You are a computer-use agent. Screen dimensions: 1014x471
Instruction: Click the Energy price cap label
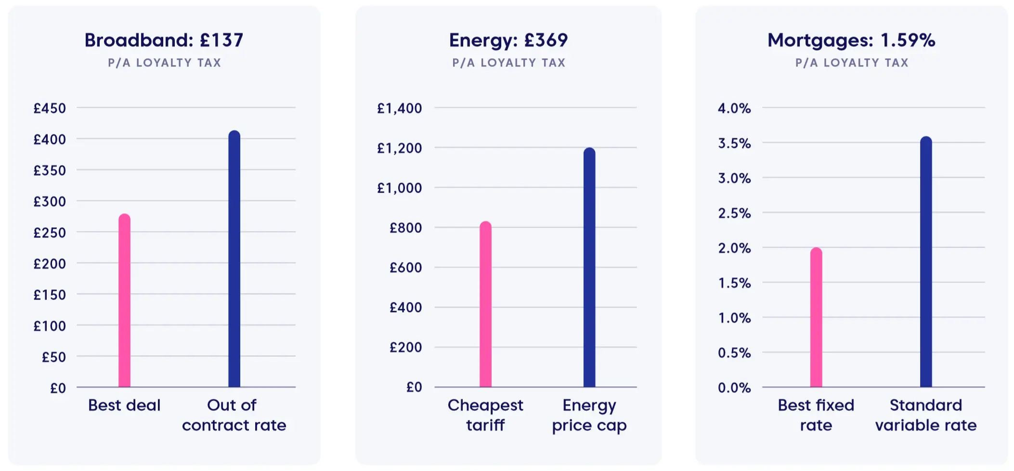click(x=589, y=416)
